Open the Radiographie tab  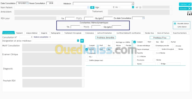(x=56, y=33)
